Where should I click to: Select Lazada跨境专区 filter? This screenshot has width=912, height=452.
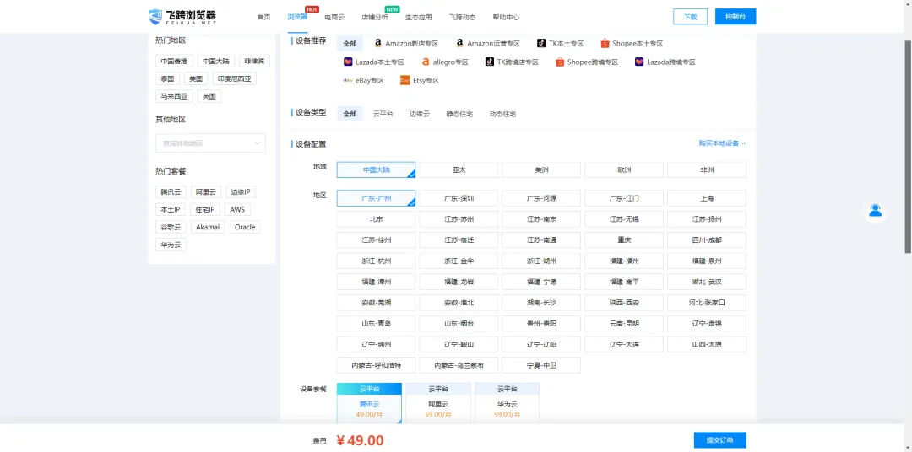coord(665,62)
